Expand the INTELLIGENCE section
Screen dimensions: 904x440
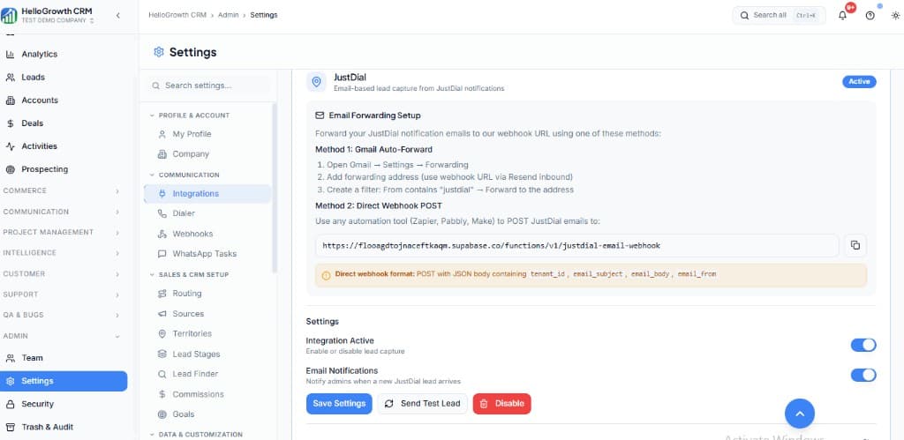coord(63,253)
